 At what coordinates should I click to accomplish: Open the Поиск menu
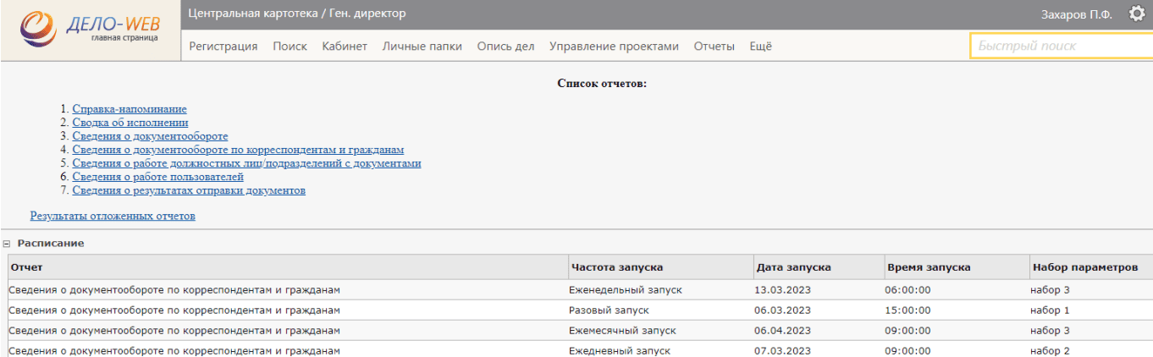[290, 47]
